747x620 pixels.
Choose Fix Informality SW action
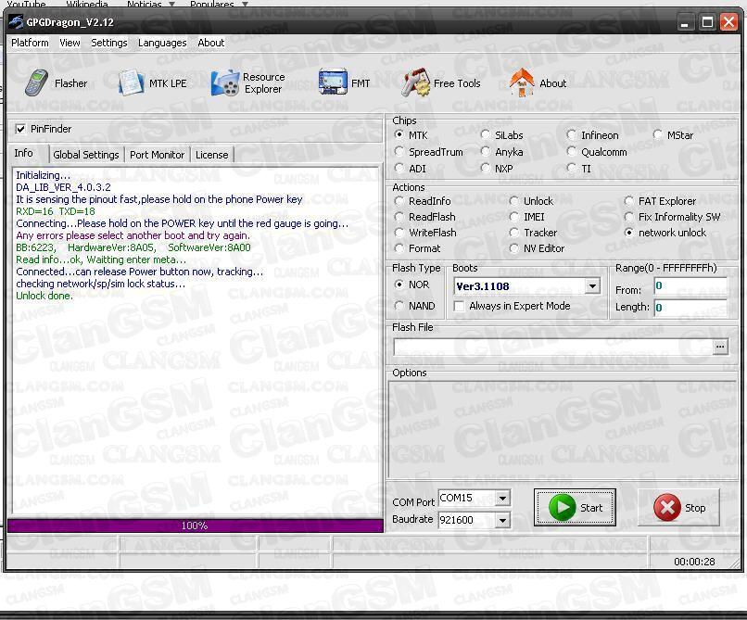point(629,217)
